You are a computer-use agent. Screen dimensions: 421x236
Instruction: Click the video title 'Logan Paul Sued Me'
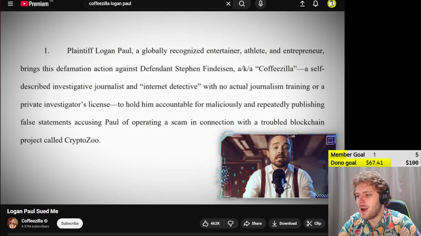pyautogui.click(x=33, y=211)
